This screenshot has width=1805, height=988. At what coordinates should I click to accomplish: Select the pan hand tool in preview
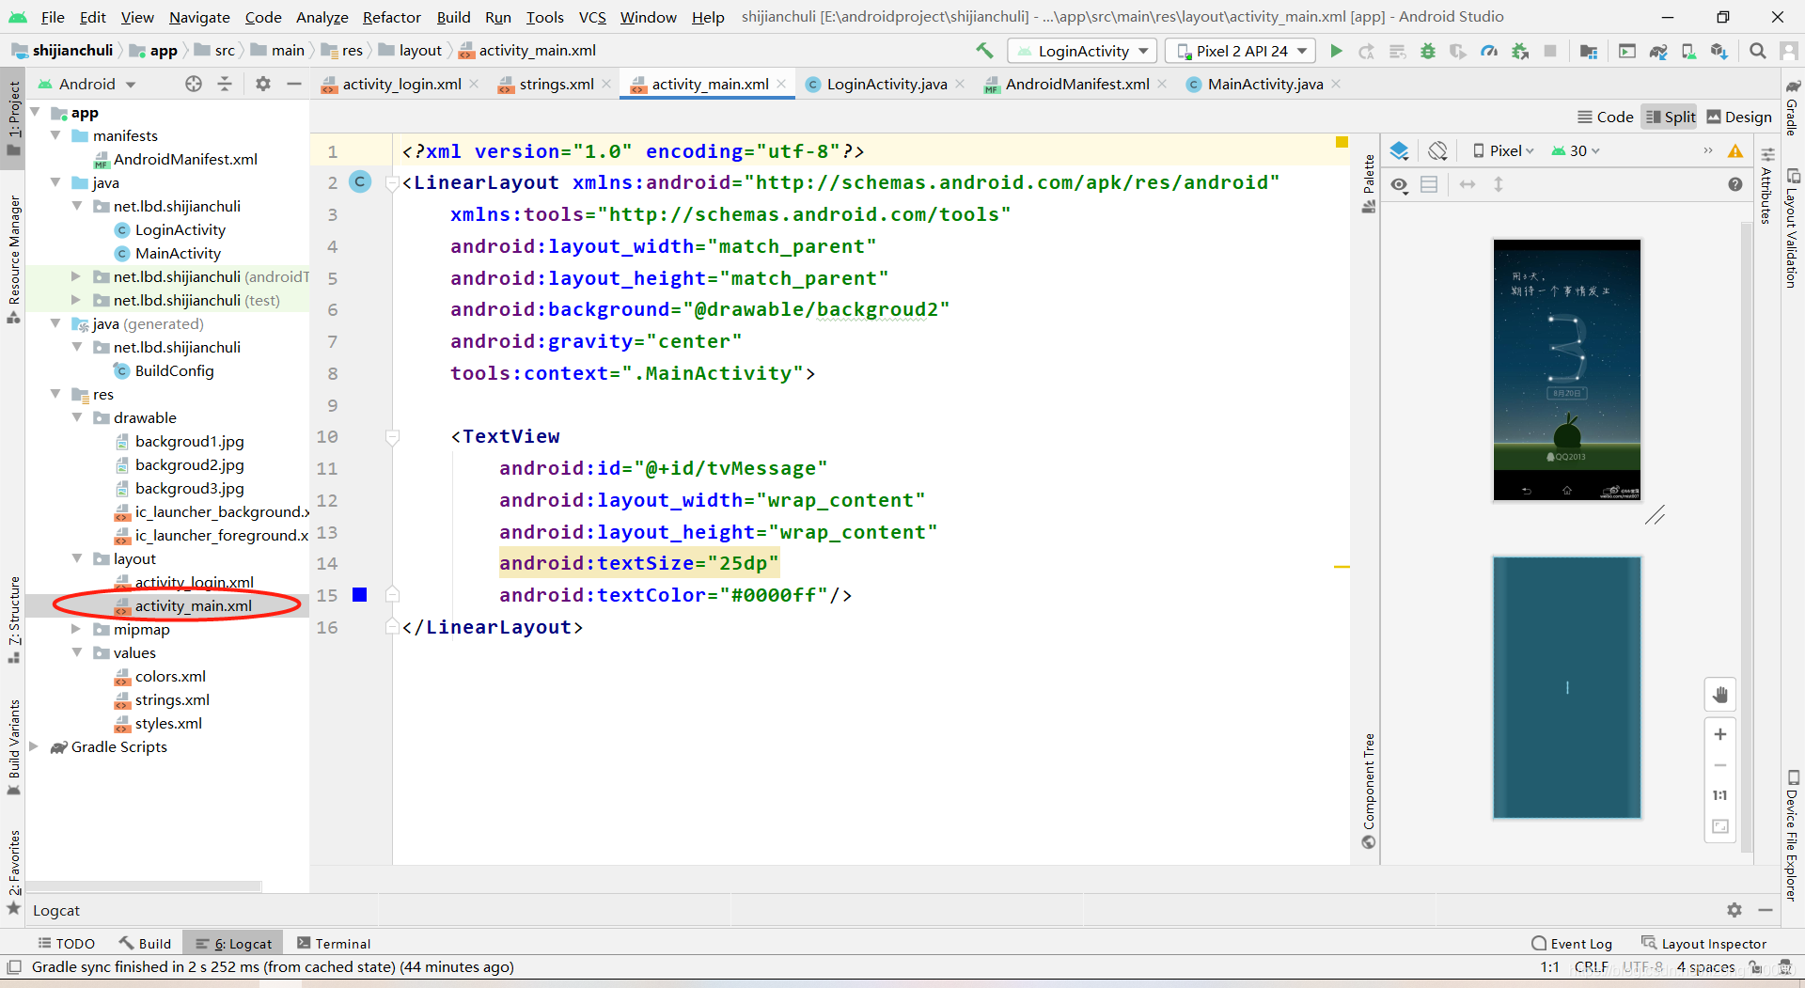point(1719,695)
